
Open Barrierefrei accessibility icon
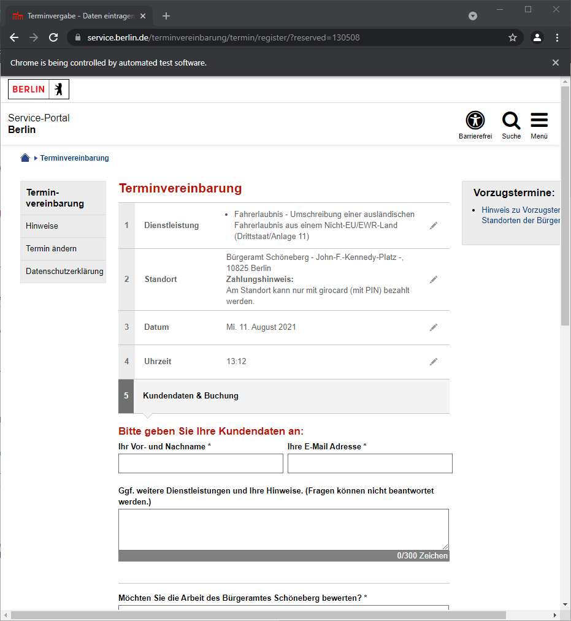(475, 125)
